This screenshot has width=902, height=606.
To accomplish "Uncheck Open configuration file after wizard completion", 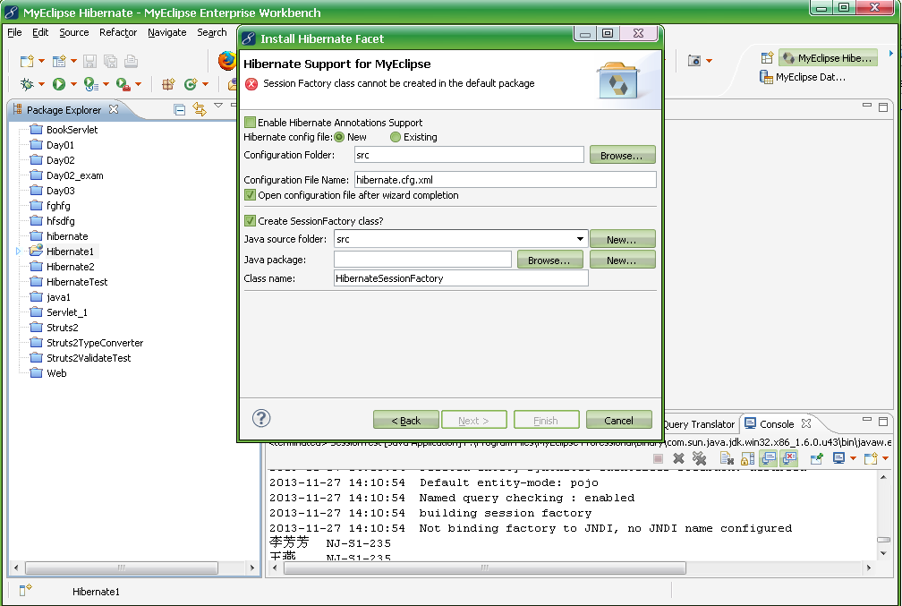I will (x=250, y=195).
